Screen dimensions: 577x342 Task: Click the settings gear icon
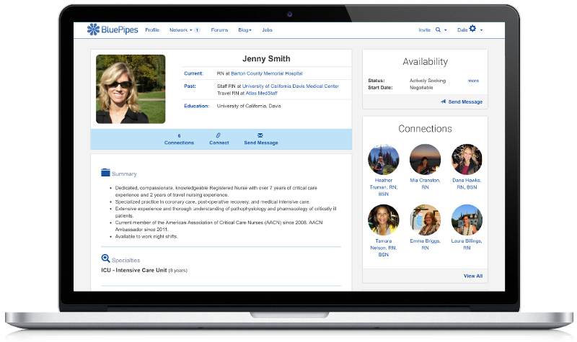472,28
